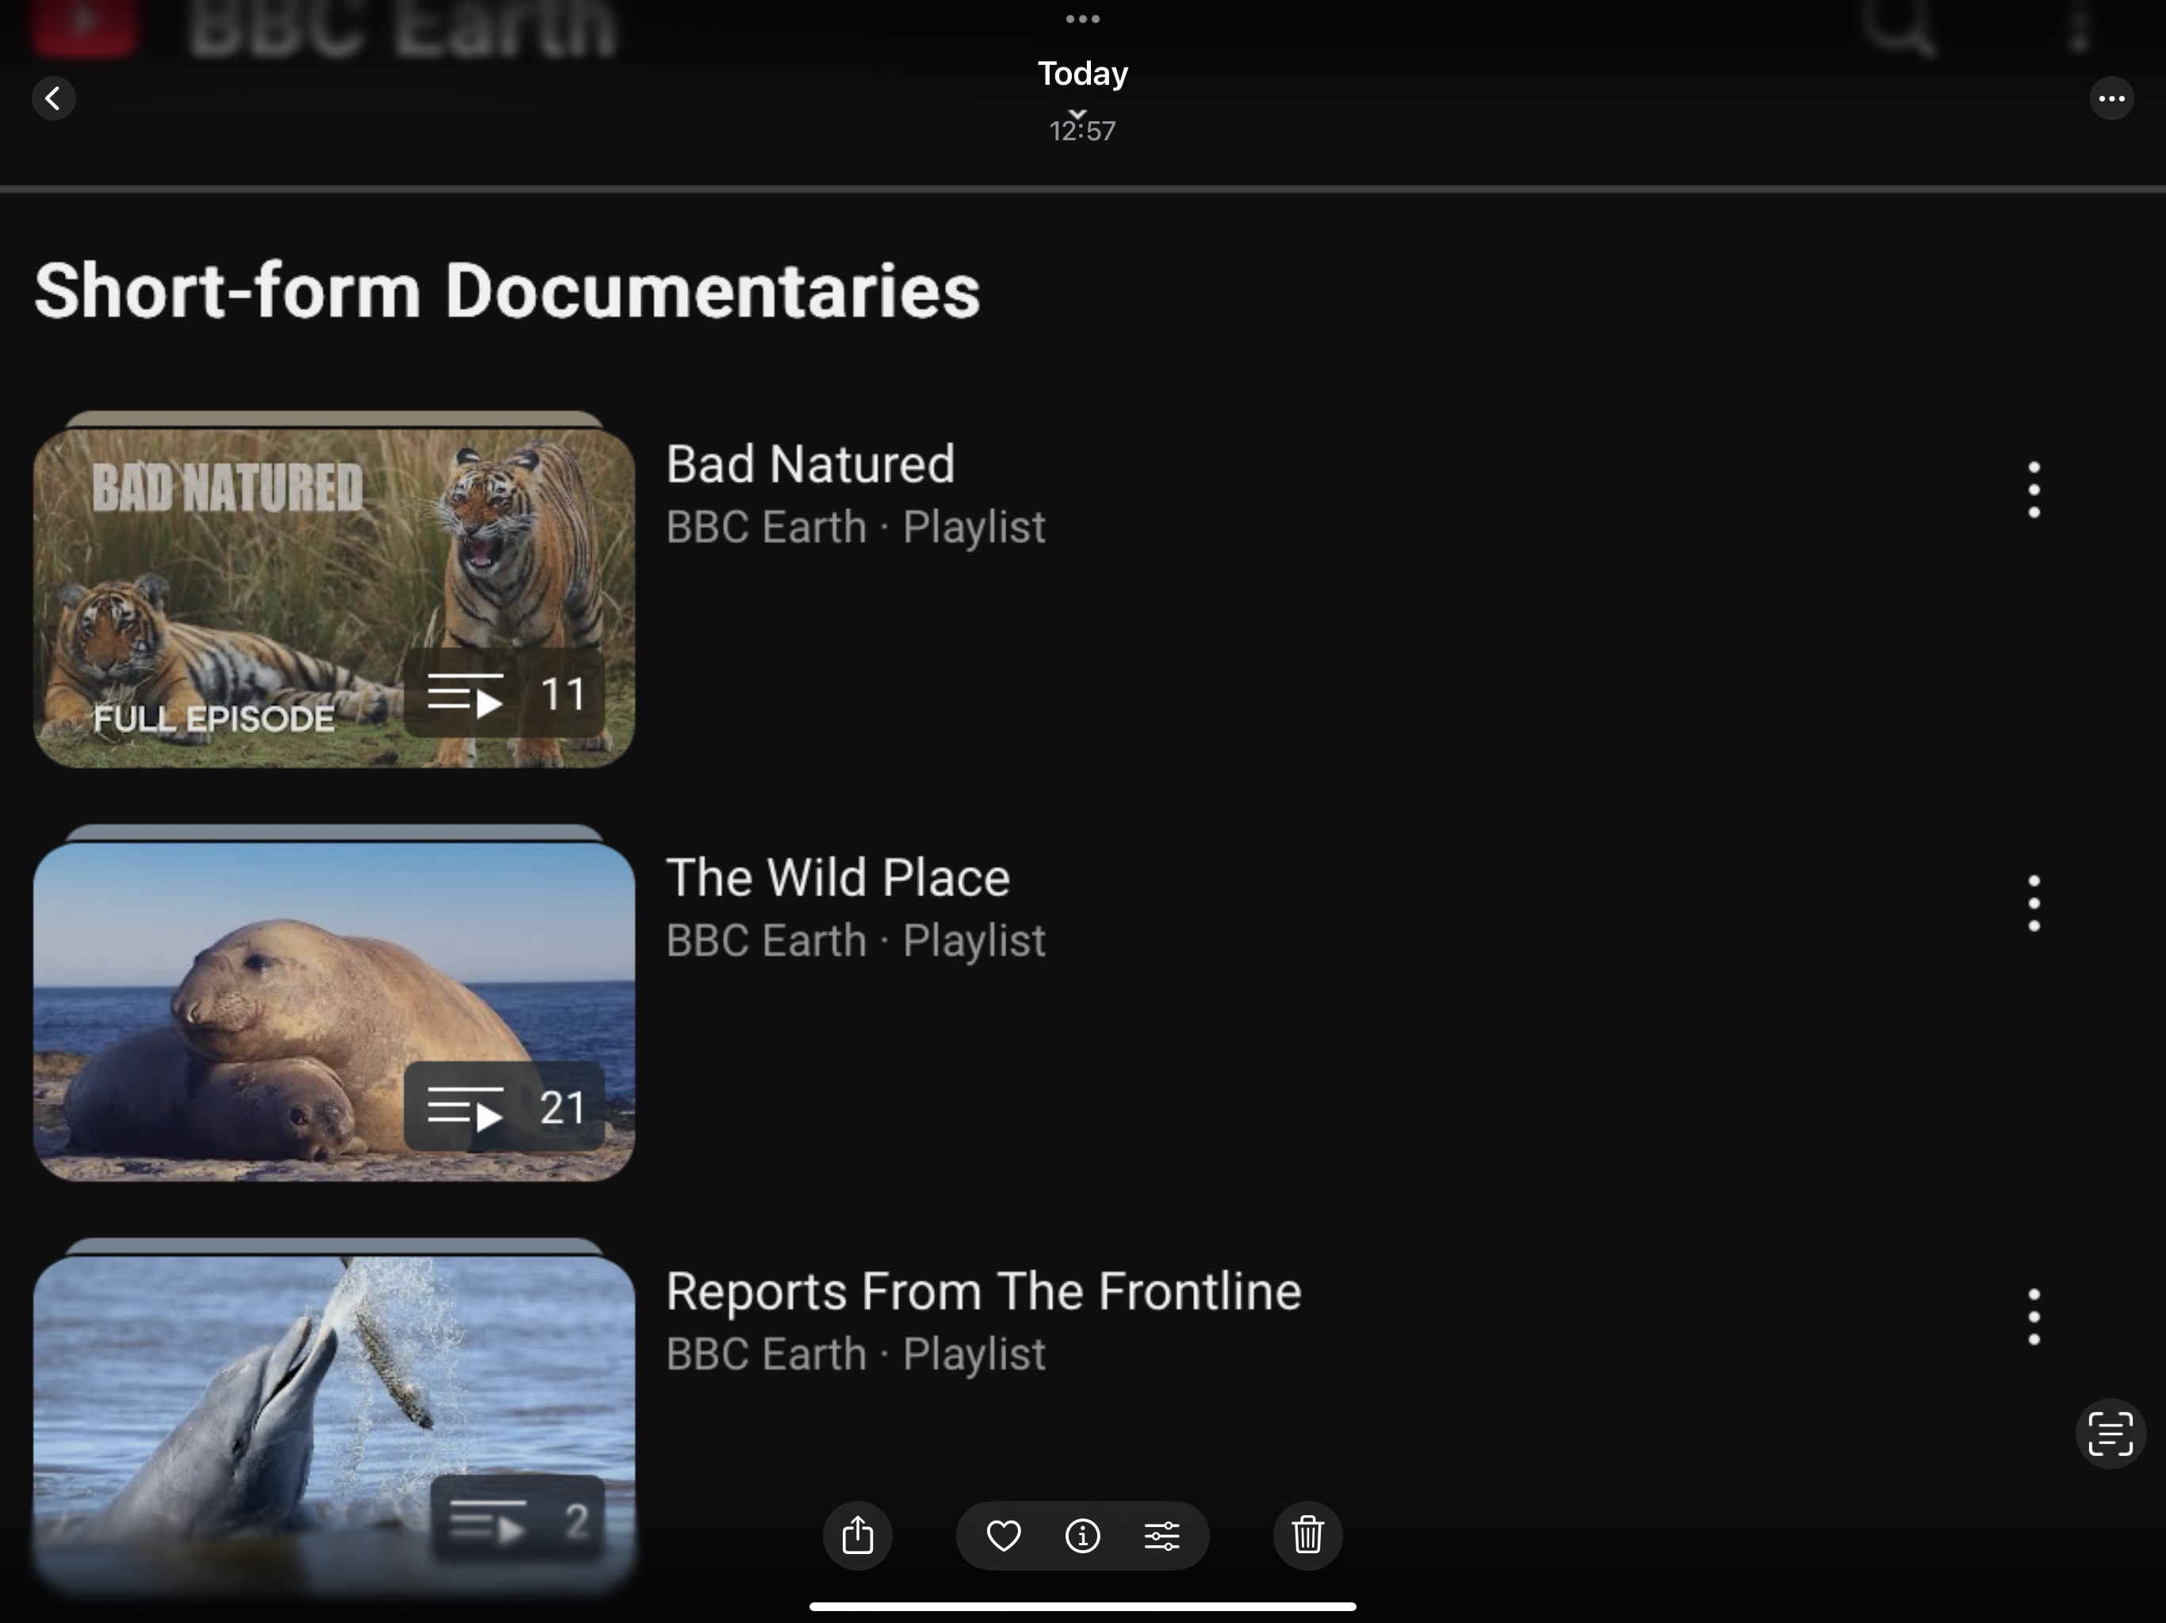The width and height of the screenshot is (2166, 1623).
Task: Delete photo using trash icon
Action: [x=1307, y=1535]
